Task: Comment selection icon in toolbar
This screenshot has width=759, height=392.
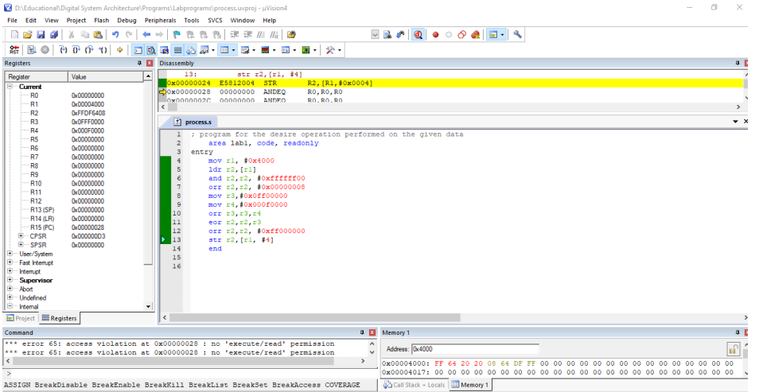Action: (261, 35)
